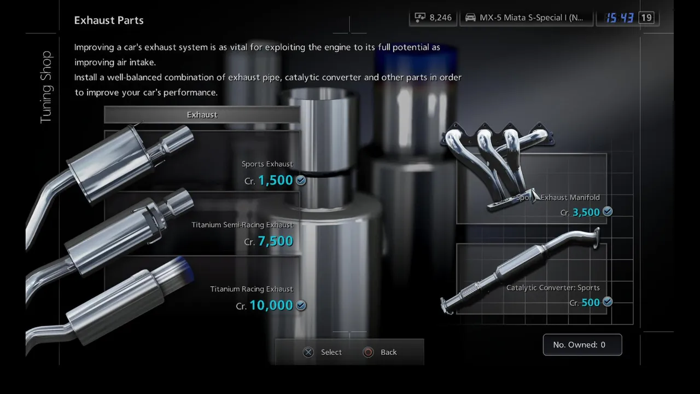
Task: Click the 15 43 clock display
Action: [x=620, y=18]
